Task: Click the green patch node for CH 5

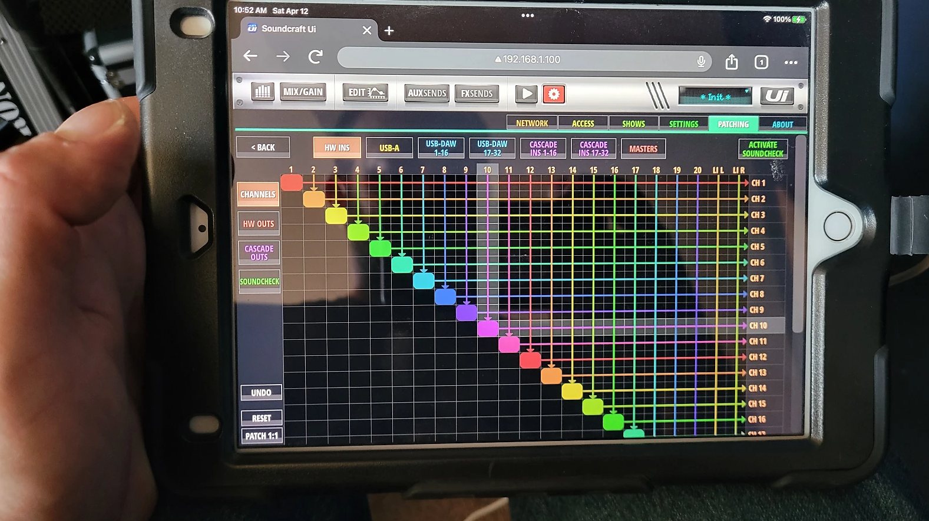Action: pos(380,249)
